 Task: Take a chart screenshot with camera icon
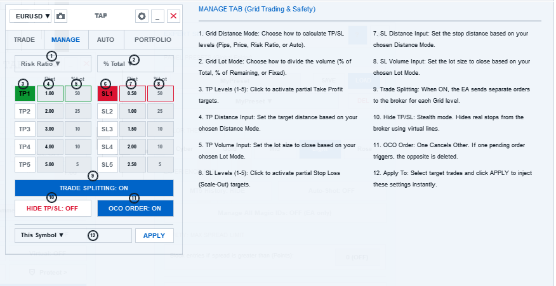pos(61,16)
